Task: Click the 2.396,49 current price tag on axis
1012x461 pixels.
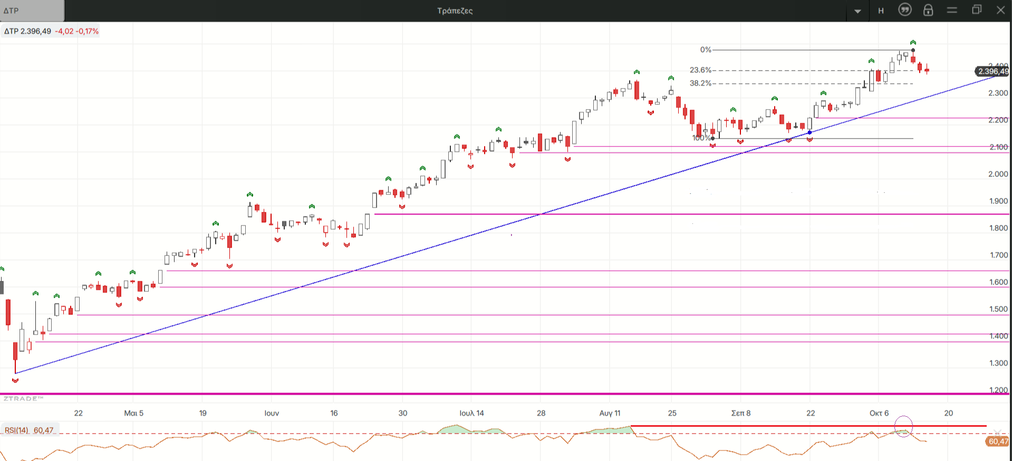Action: click(x=993, y=72)
